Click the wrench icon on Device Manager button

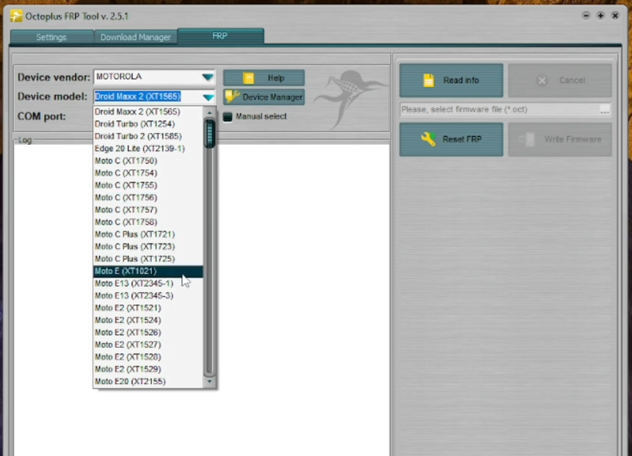[x=232, y=97]
